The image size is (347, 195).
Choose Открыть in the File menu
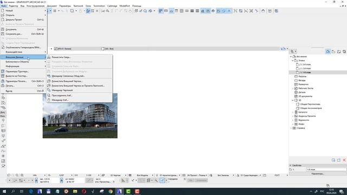point(23,15)
